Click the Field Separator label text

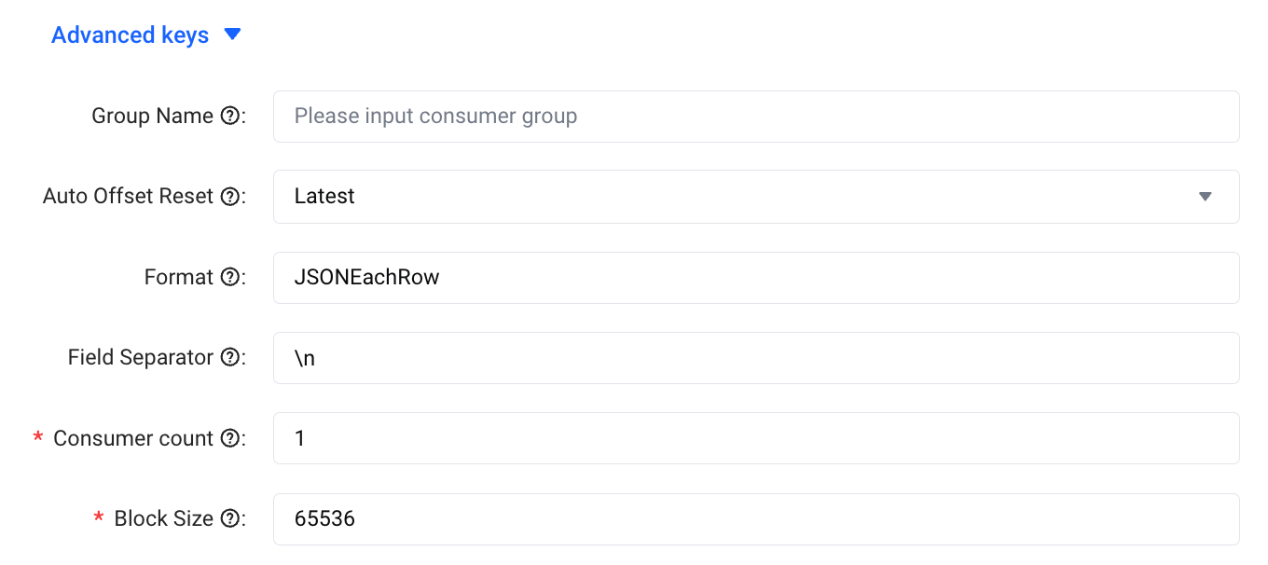141,358
